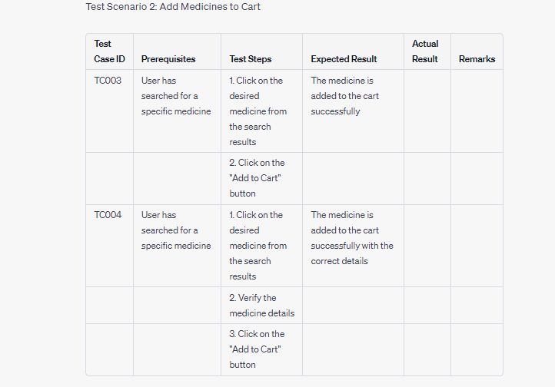The image size is (555, 387).
Task: Click the Test Steps column header
Action: tap(251, 59)
